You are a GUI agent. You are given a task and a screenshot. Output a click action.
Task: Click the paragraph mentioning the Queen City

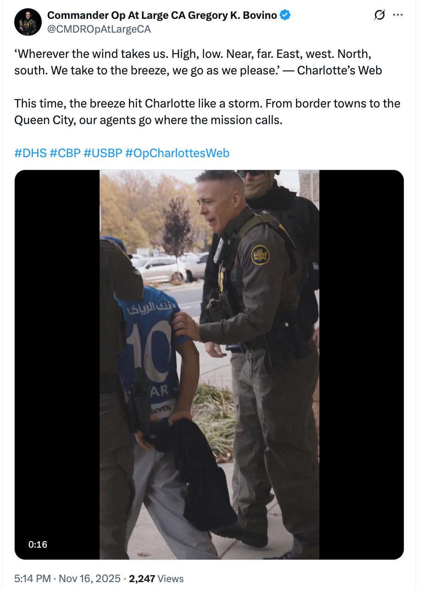(207, 112)
